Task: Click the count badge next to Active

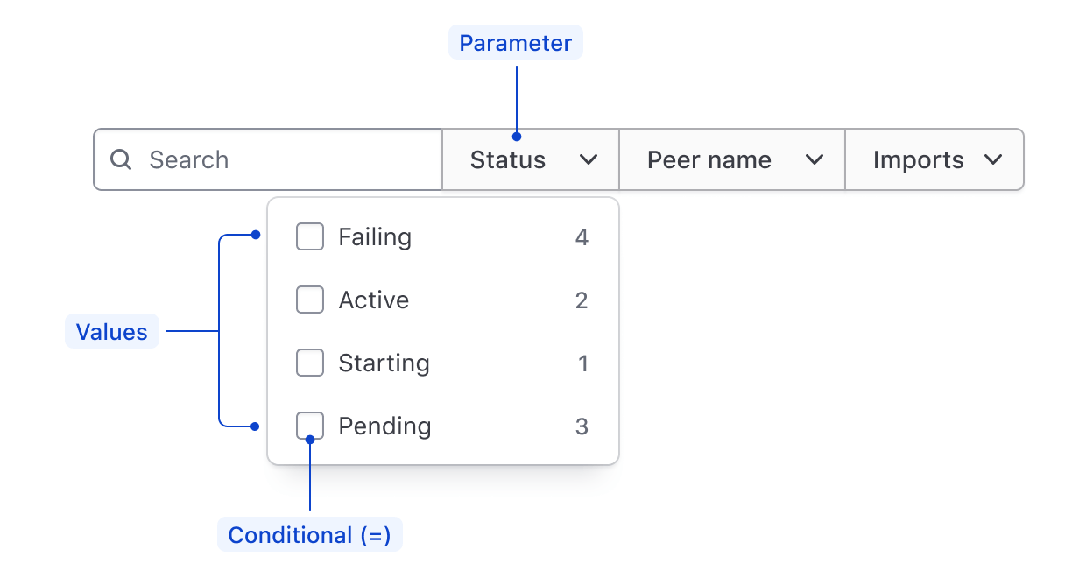Action: (582, 300)
